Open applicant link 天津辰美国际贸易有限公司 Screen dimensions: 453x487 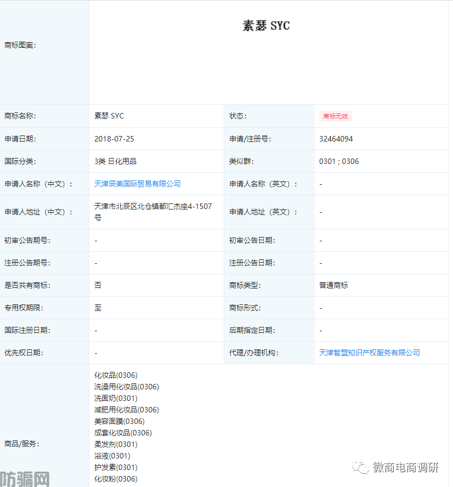[x=137, y=184]
